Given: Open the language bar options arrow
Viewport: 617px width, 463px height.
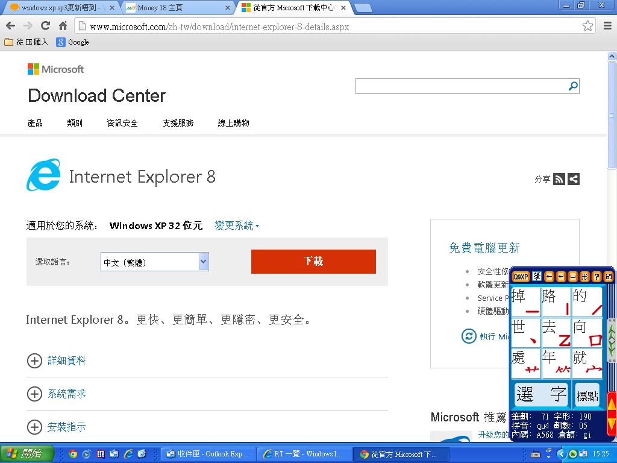Looking at the screenshot, I should pyautogui.click(x=549, y=457).
